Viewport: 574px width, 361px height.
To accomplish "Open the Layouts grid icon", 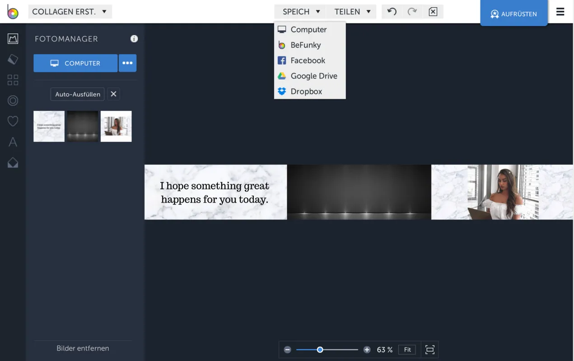I will [x=13, y=80].
